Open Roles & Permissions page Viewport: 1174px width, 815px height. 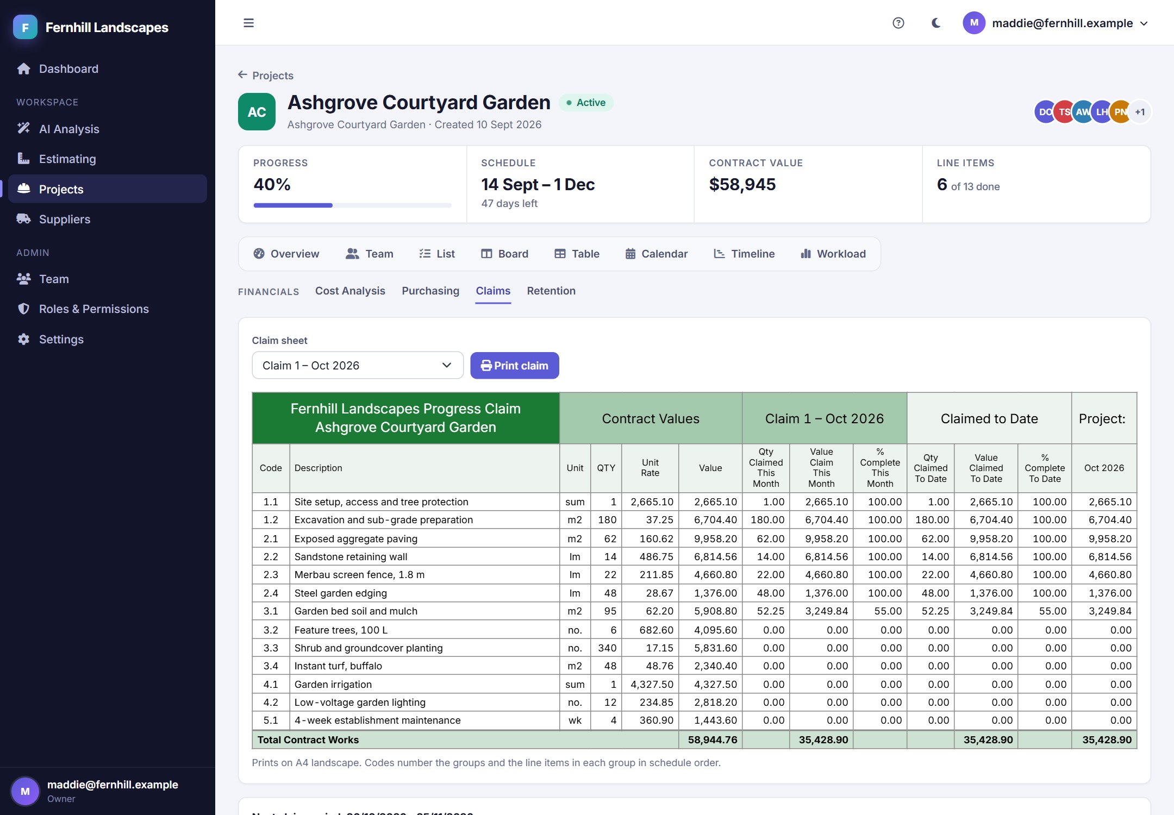[108, 309]
